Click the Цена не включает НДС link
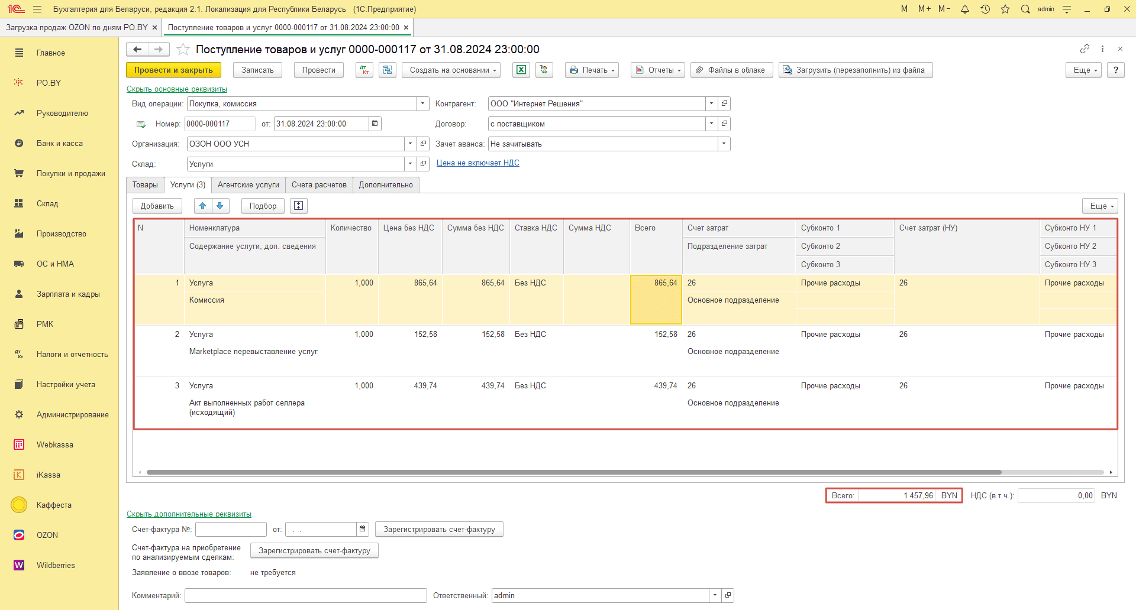Viewport: 1136px width, 610px height. 478,163
